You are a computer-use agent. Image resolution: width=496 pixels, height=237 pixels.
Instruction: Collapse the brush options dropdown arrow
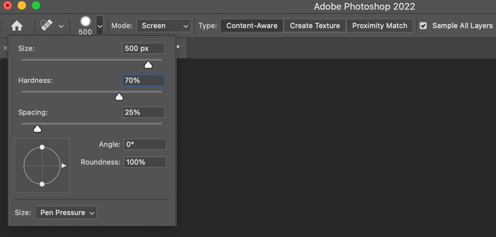(x=100, y=26)
